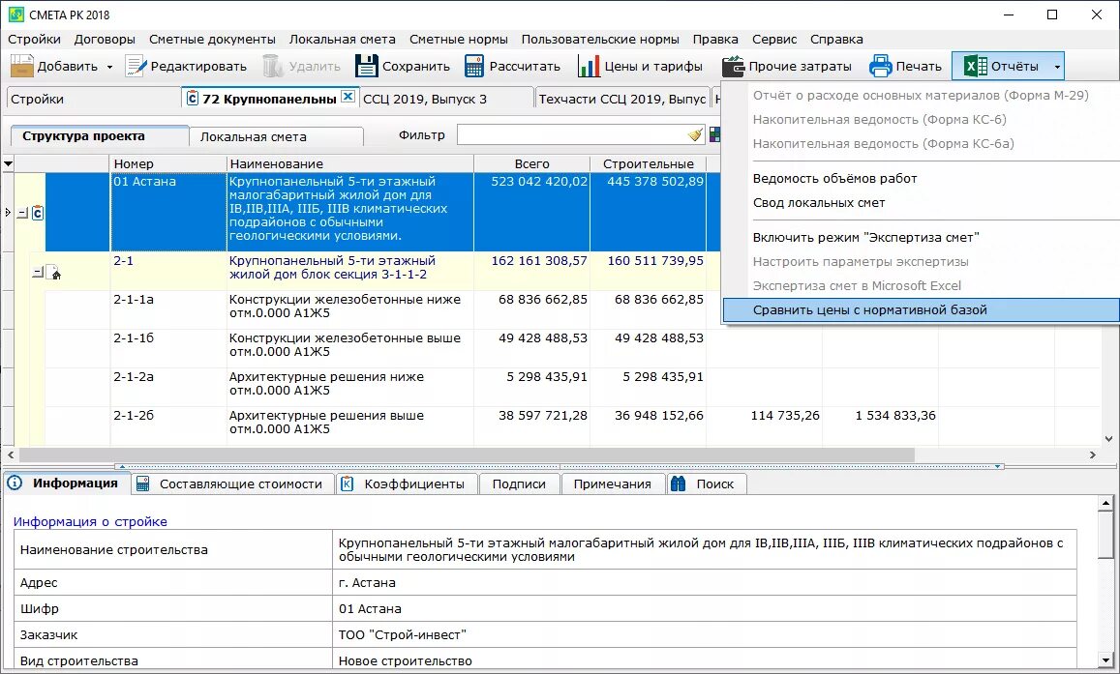Sort by the Всего column header
This screenshot has width=1120, height=674.
click(531, 164)
